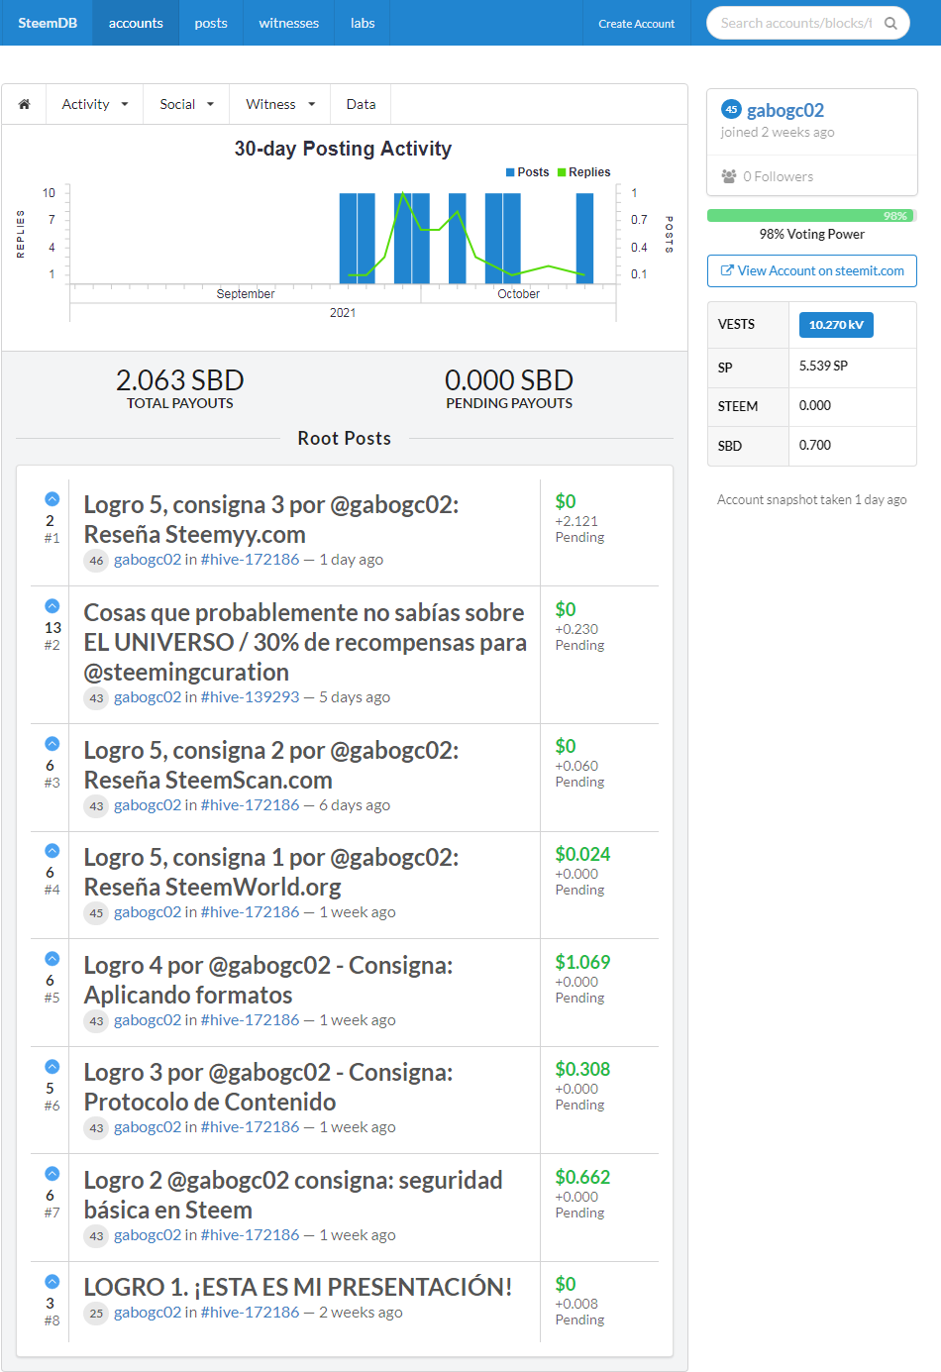
Task: Click the followers people icon
Action: (729, 176)
